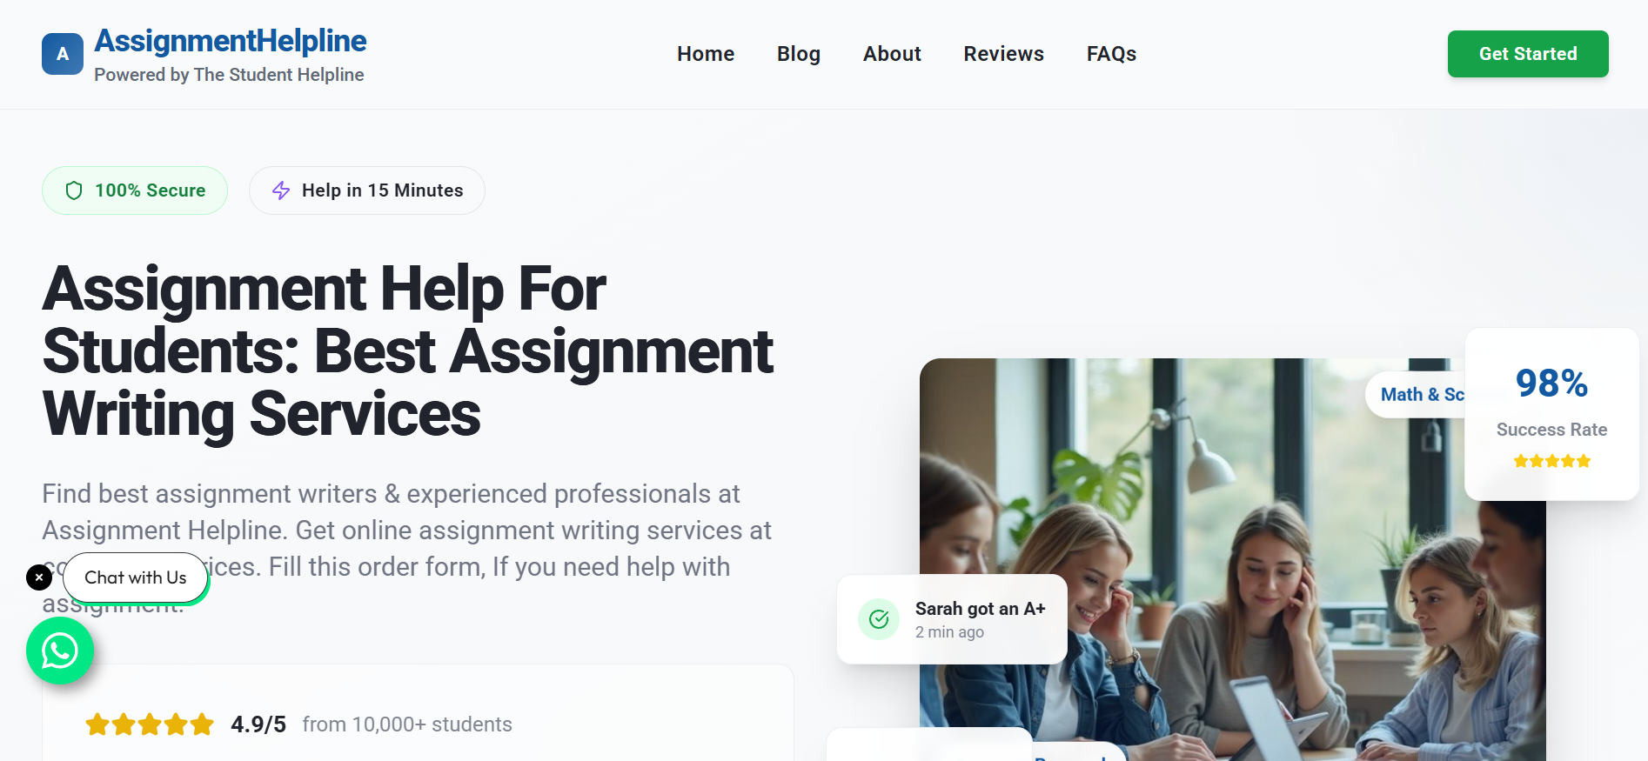Click the five-star rating beside 4.9/5
Image resolution: width=1648 pixels, height=761 pixels.
(x=150, y=724)
